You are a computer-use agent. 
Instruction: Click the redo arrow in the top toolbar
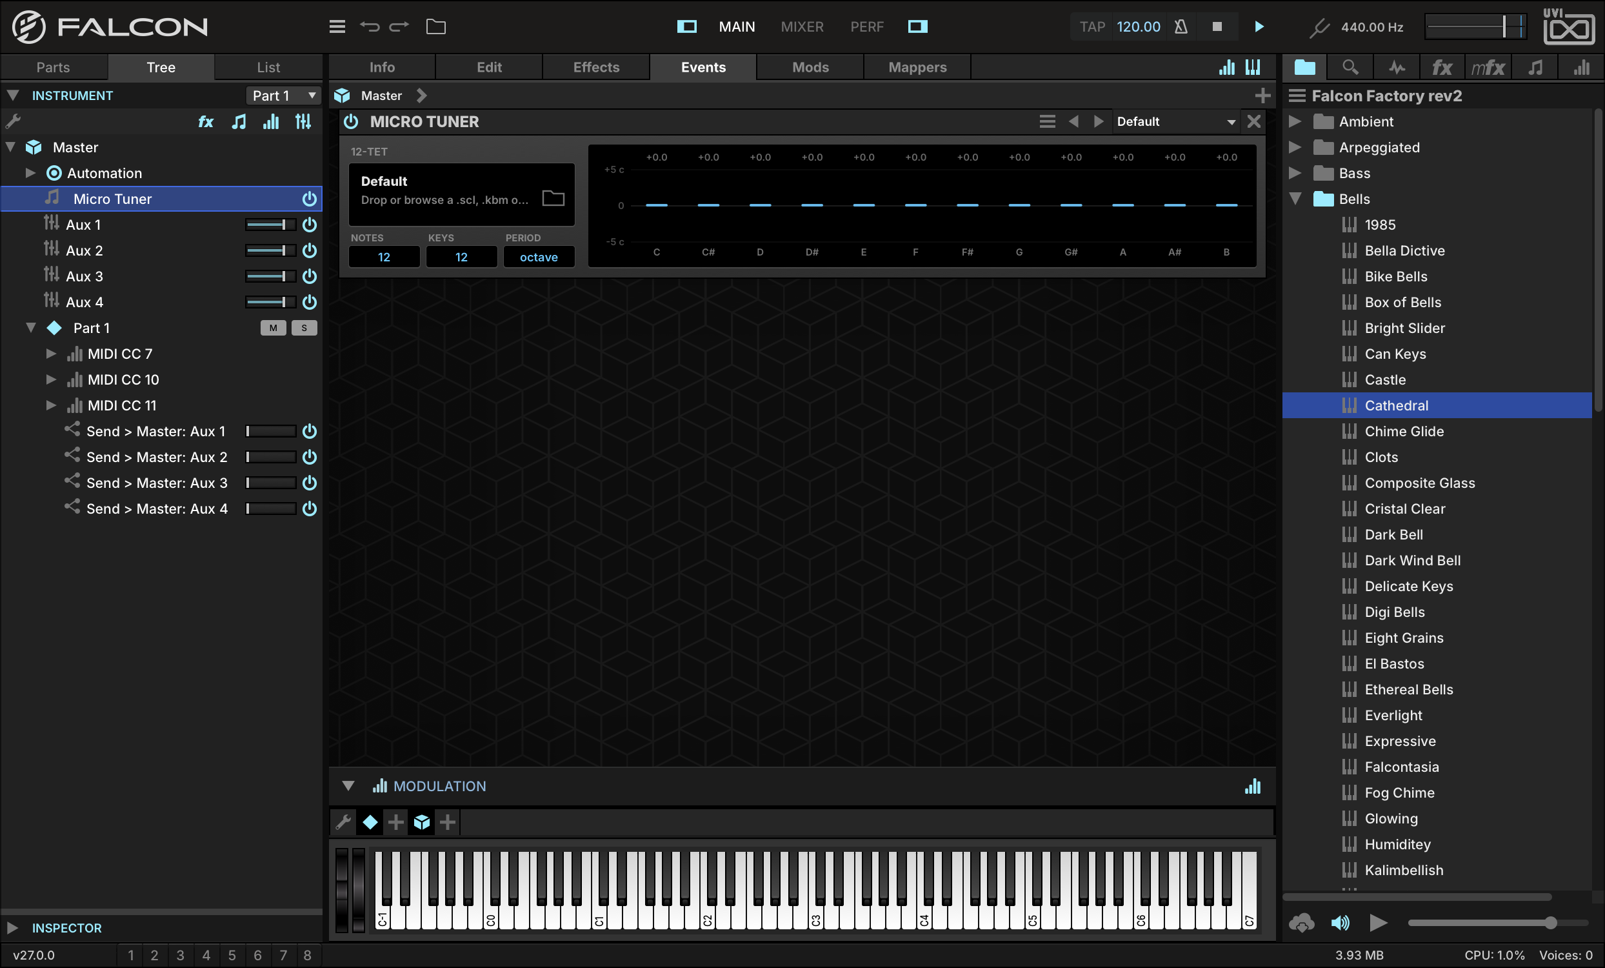point(399,26)
